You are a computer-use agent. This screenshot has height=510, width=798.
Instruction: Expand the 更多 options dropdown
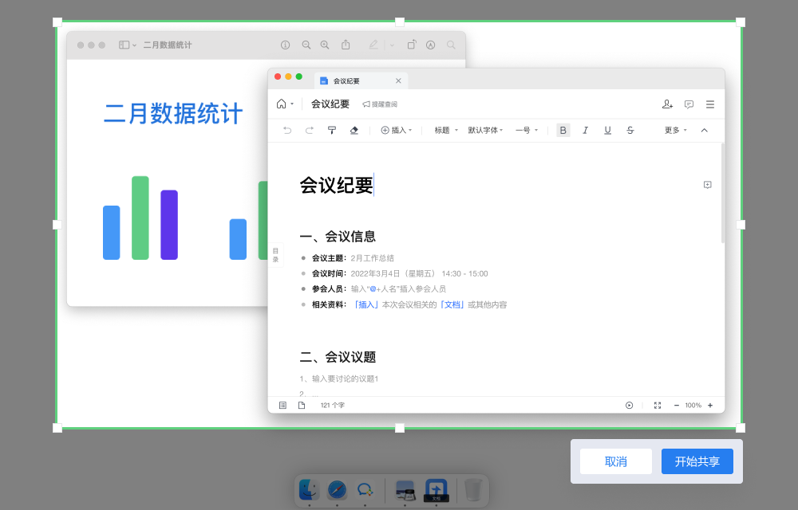tap(676, 131)
